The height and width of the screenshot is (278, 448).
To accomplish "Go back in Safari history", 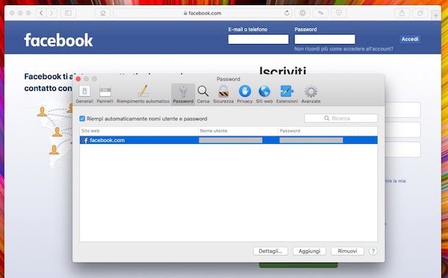I will point(41,13).
